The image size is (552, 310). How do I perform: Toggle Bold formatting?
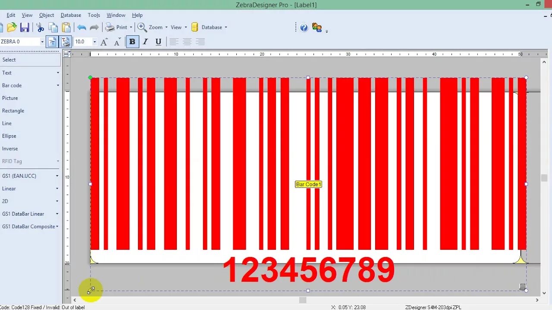point(132,42)
